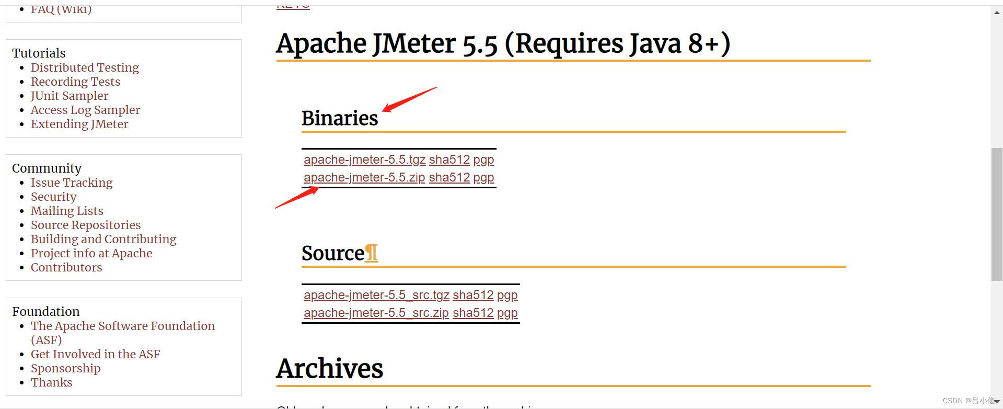
Task: Open the FAQ (Wiki) page
Action: 61,8
